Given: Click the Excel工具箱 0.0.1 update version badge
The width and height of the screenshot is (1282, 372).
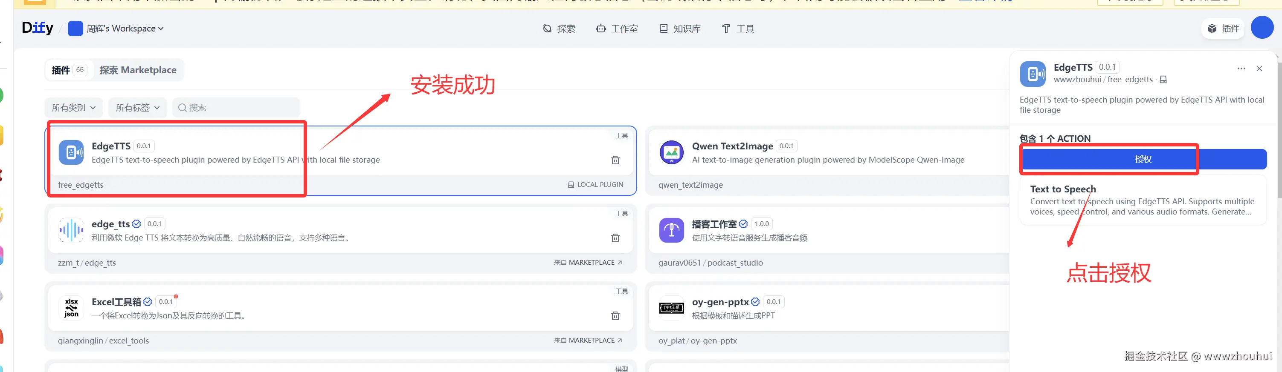Looking at the screenshot, I should click(x=166, y=301).
